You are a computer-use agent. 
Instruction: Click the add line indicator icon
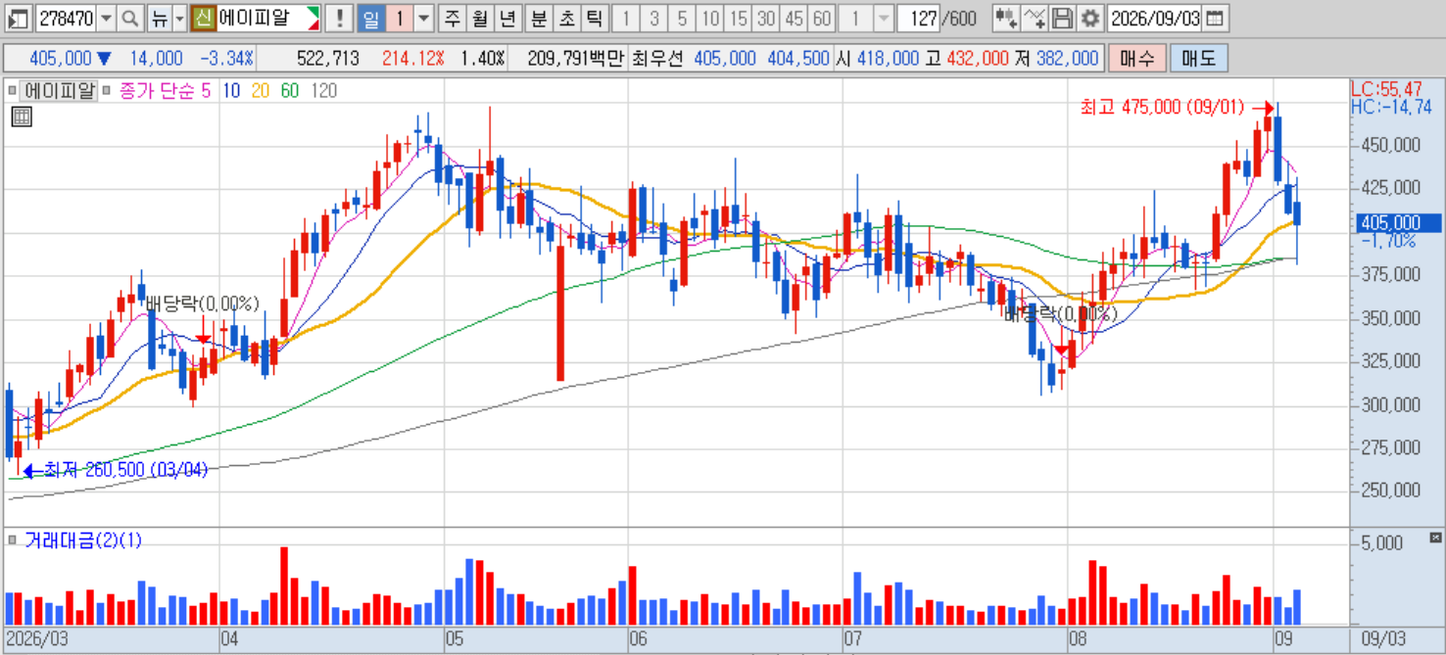pyautogui.click(x=1035, y=18)
